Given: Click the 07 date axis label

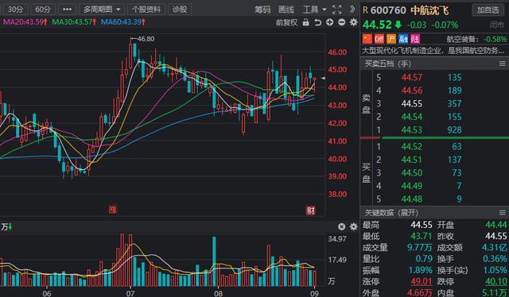Looking at the screenshot, I should click(130, 294).
